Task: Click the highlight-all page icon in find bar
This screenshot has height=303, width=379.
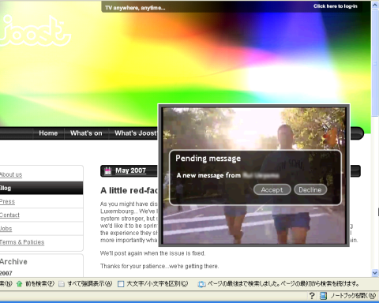Action: (62, 284)
